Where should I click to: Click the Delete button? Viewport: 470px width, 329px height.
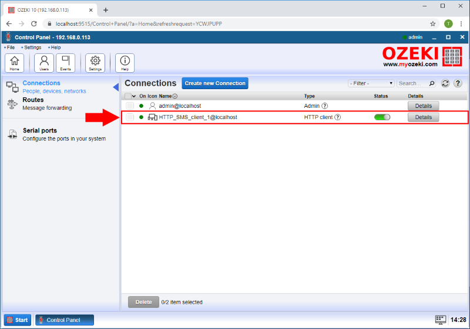tap(143, 302)
